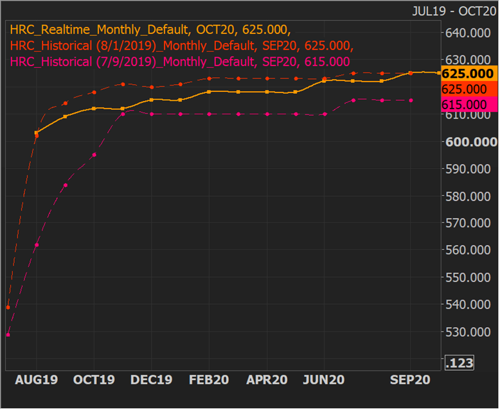The width and height of the screenshot is (500, 410).
Task: Select the lowest pink data point at far left
Action: 8,335
